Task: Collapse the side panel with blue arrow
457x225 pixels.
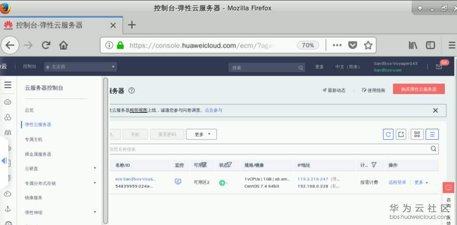Action: pos(4,160)
